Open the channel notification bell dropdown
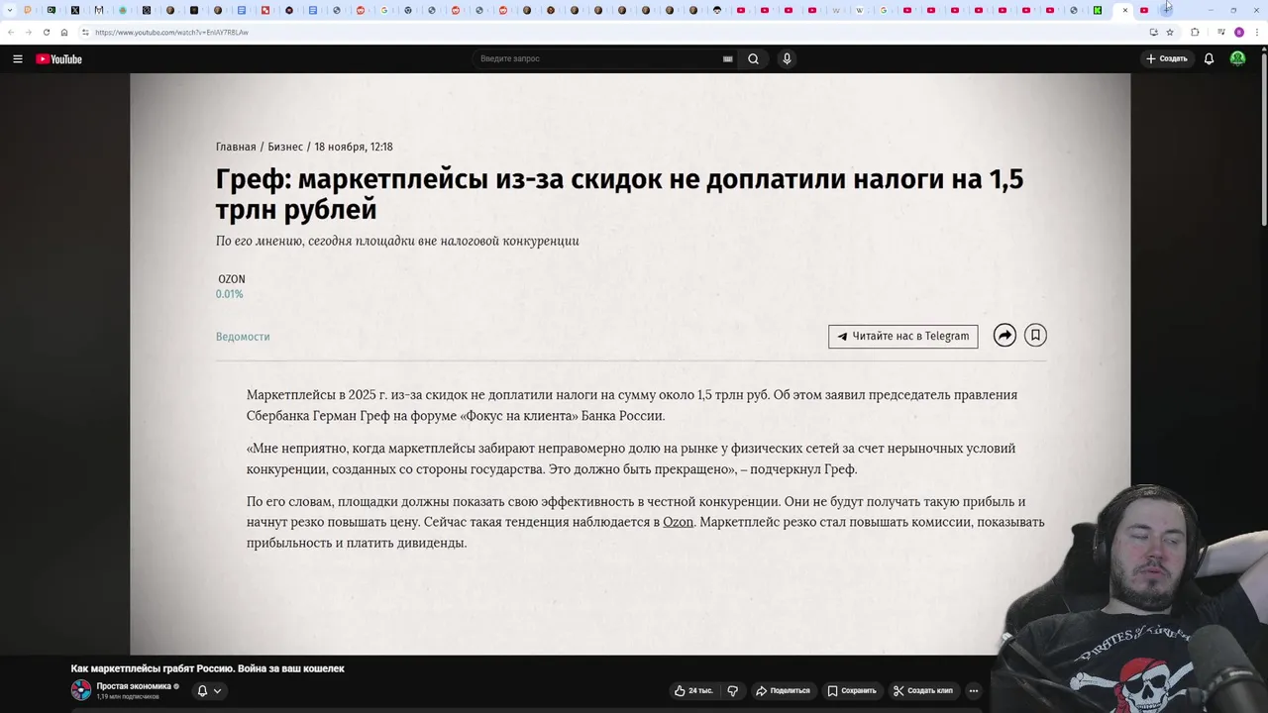Screen dimensions: 1268x713 (209, 690)
